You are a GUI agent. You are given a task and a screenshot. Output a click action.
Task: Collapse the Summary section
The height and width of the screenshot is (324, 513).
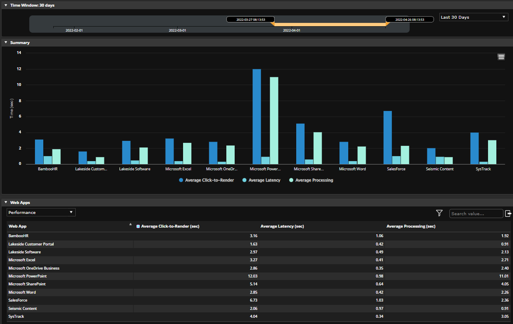click(x=6, y=43)
